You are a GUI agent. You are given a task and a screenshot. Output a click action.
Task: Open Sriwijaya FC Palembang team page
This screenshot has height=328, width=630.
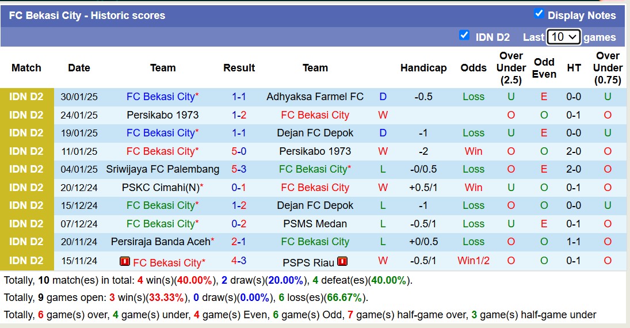(162, 169)
